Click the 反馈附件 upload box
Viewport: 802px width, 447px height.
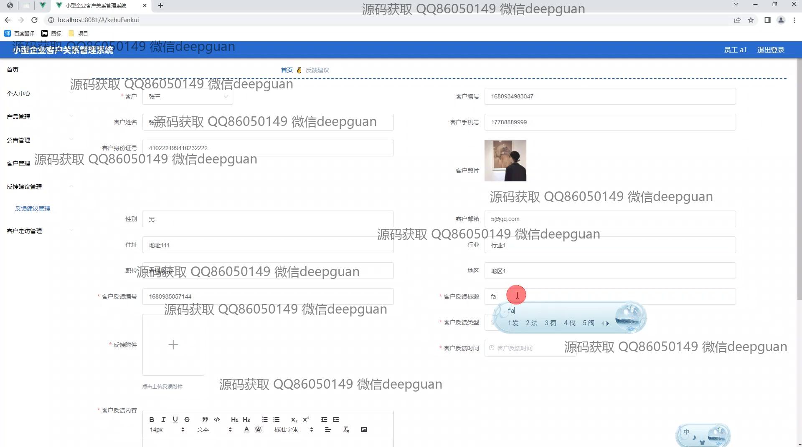tap(173, 345)
